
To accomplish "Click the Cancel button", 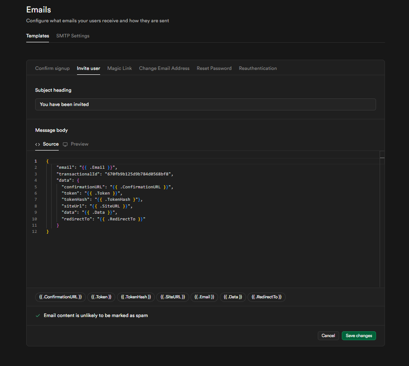I will [x=328, y=335].
